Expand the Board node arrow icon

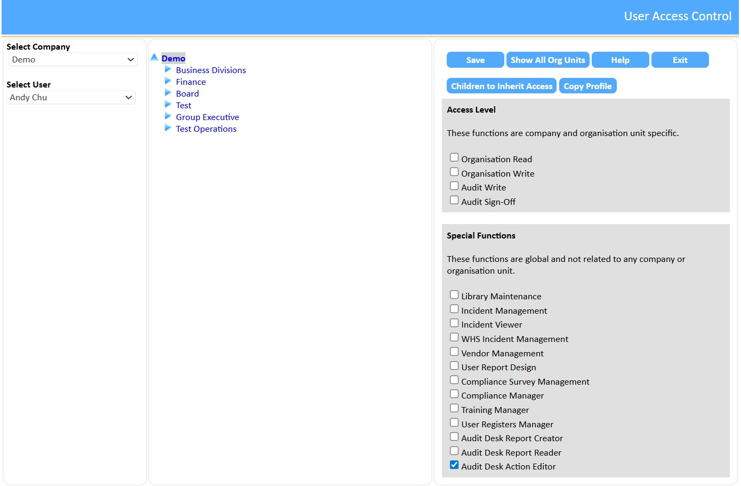pyautogui.click(x=168, y=93)
